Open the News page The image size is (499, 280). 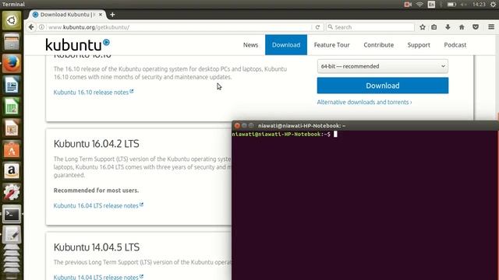coord(250,45)
